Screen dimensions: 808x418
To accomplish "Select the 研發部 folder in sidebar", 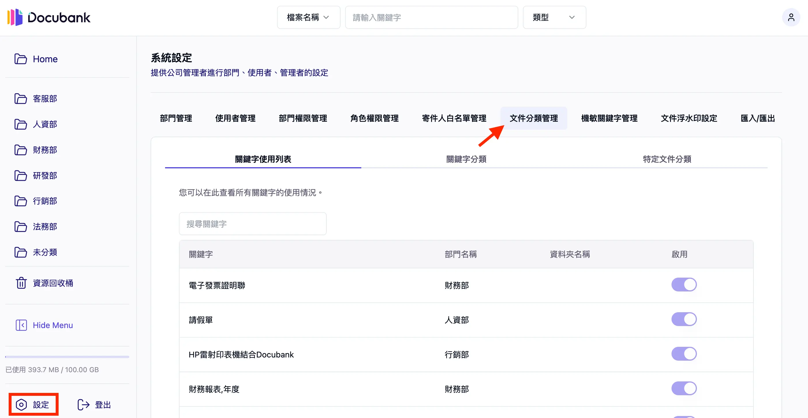I will [x=44, y=176].
